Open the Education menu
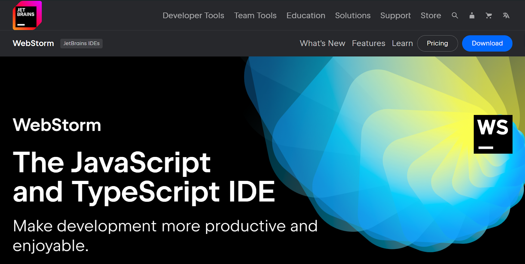 click(x=306, y=15)
